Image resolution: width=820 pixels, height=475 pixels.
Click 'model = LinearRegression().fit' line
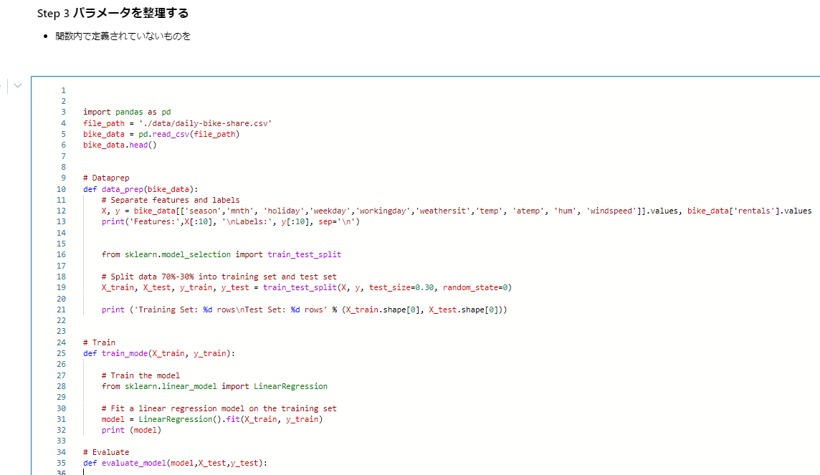[212, 419]
